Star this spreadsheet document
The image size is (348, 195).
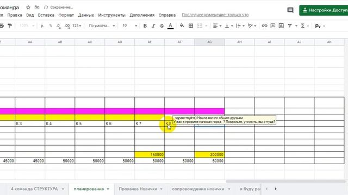[x=28, y=8]
